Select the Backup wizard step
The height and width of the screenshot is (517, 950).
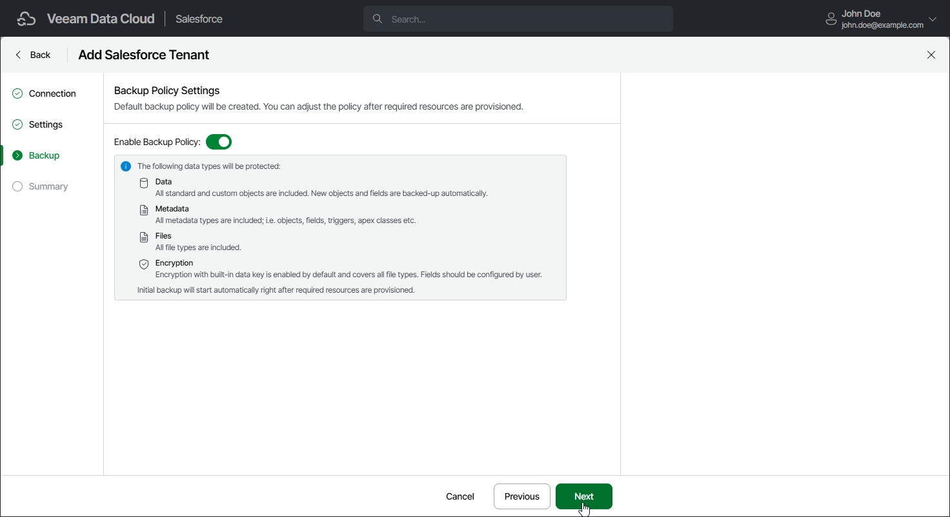(x=44, y=155)
